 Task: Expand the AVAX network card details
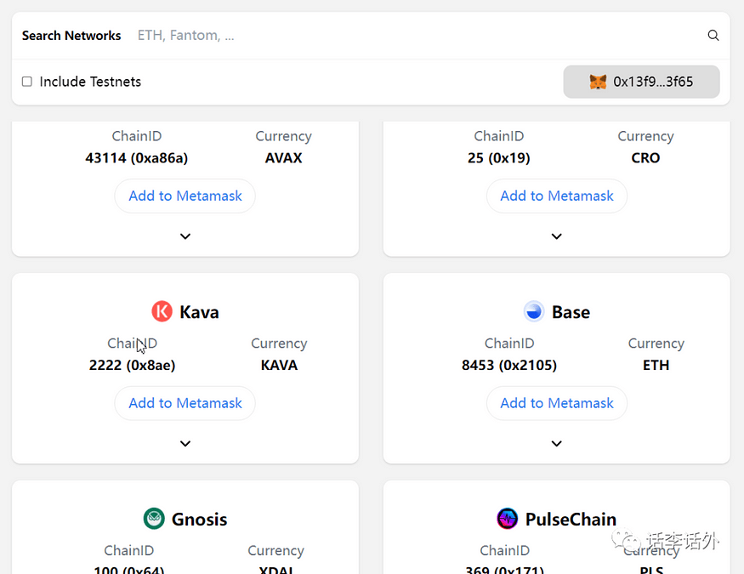[185, 236]
